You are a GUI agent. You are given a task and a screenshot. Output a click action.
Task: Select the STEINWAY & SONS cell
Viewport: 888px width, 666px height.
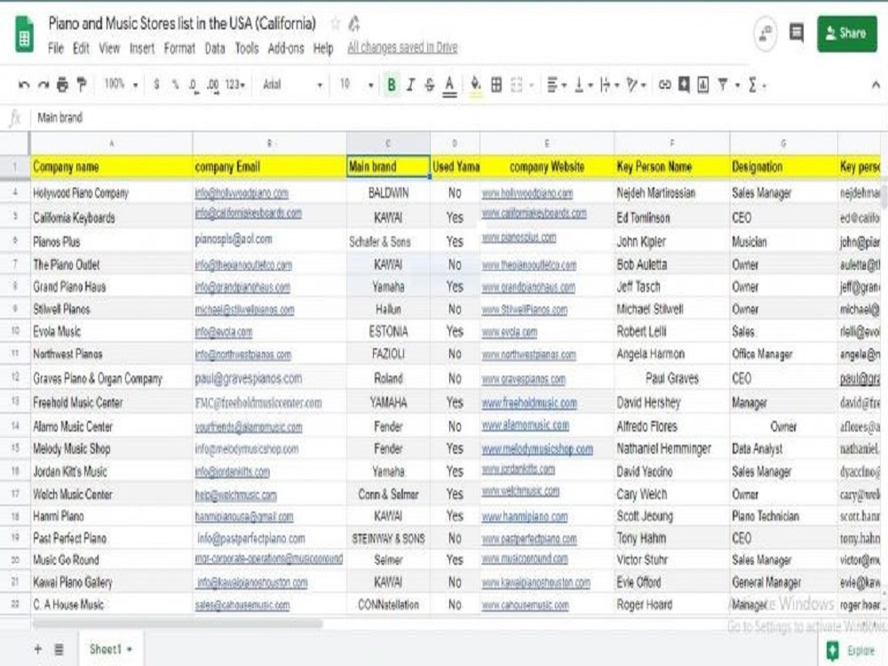click(x=388, y=538)
